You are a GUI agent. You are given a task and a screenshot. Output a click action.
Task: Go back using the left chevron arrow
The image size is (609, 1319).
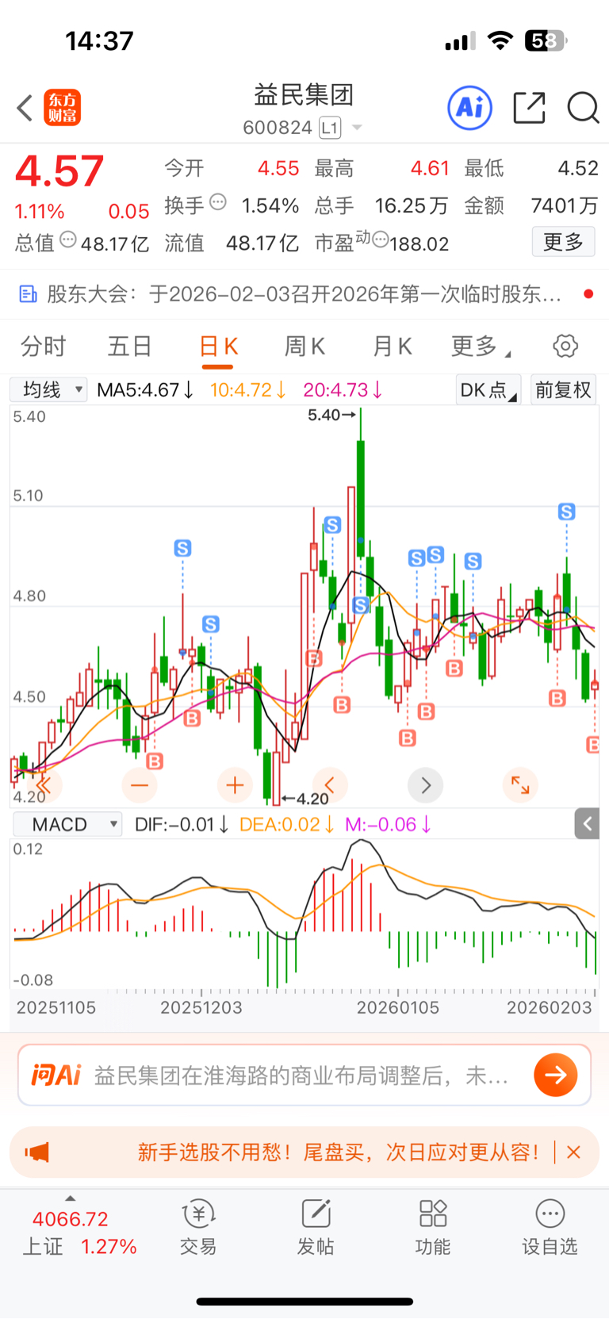coord(25,108)
